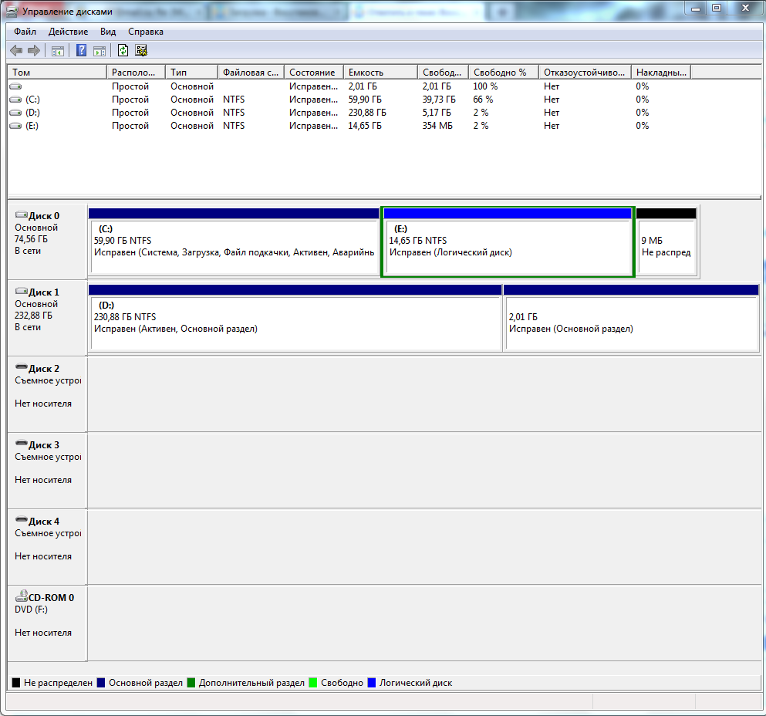Maximize the Управление дисками window
This screenshot has height=716, width=766.
tap(716, 8)
